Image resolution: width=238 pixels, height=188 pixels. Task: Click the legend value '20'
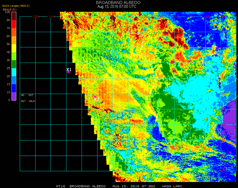point(8,76)
